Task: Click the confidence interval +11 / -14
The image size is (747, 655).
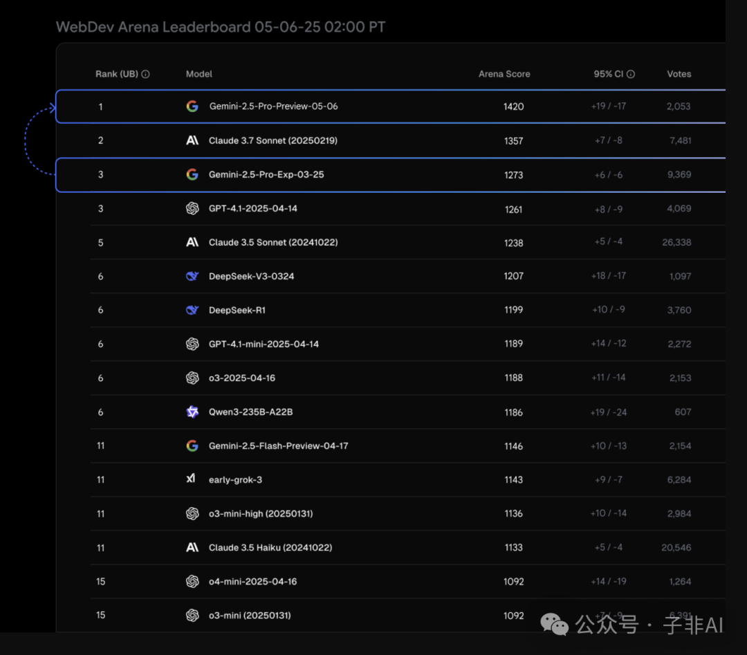Action: 609,378
